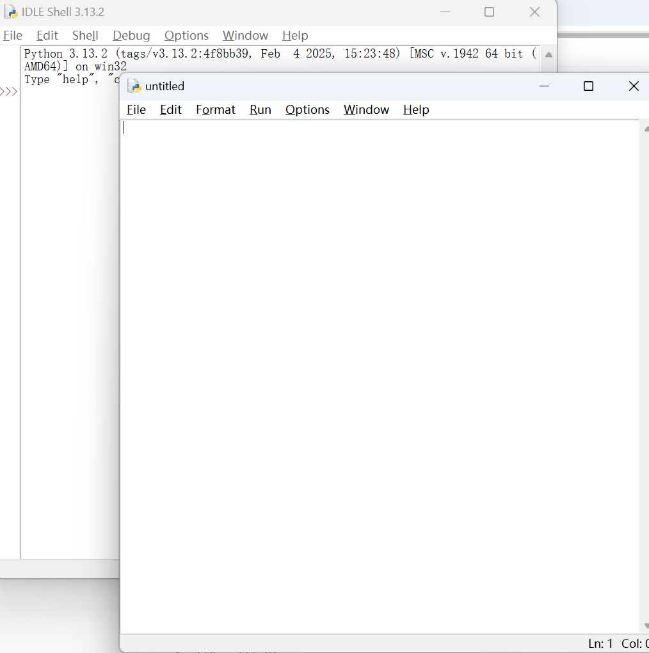649x653 pixels.
Task: Minimize the untitled editor window
Action: coord(545,86)
